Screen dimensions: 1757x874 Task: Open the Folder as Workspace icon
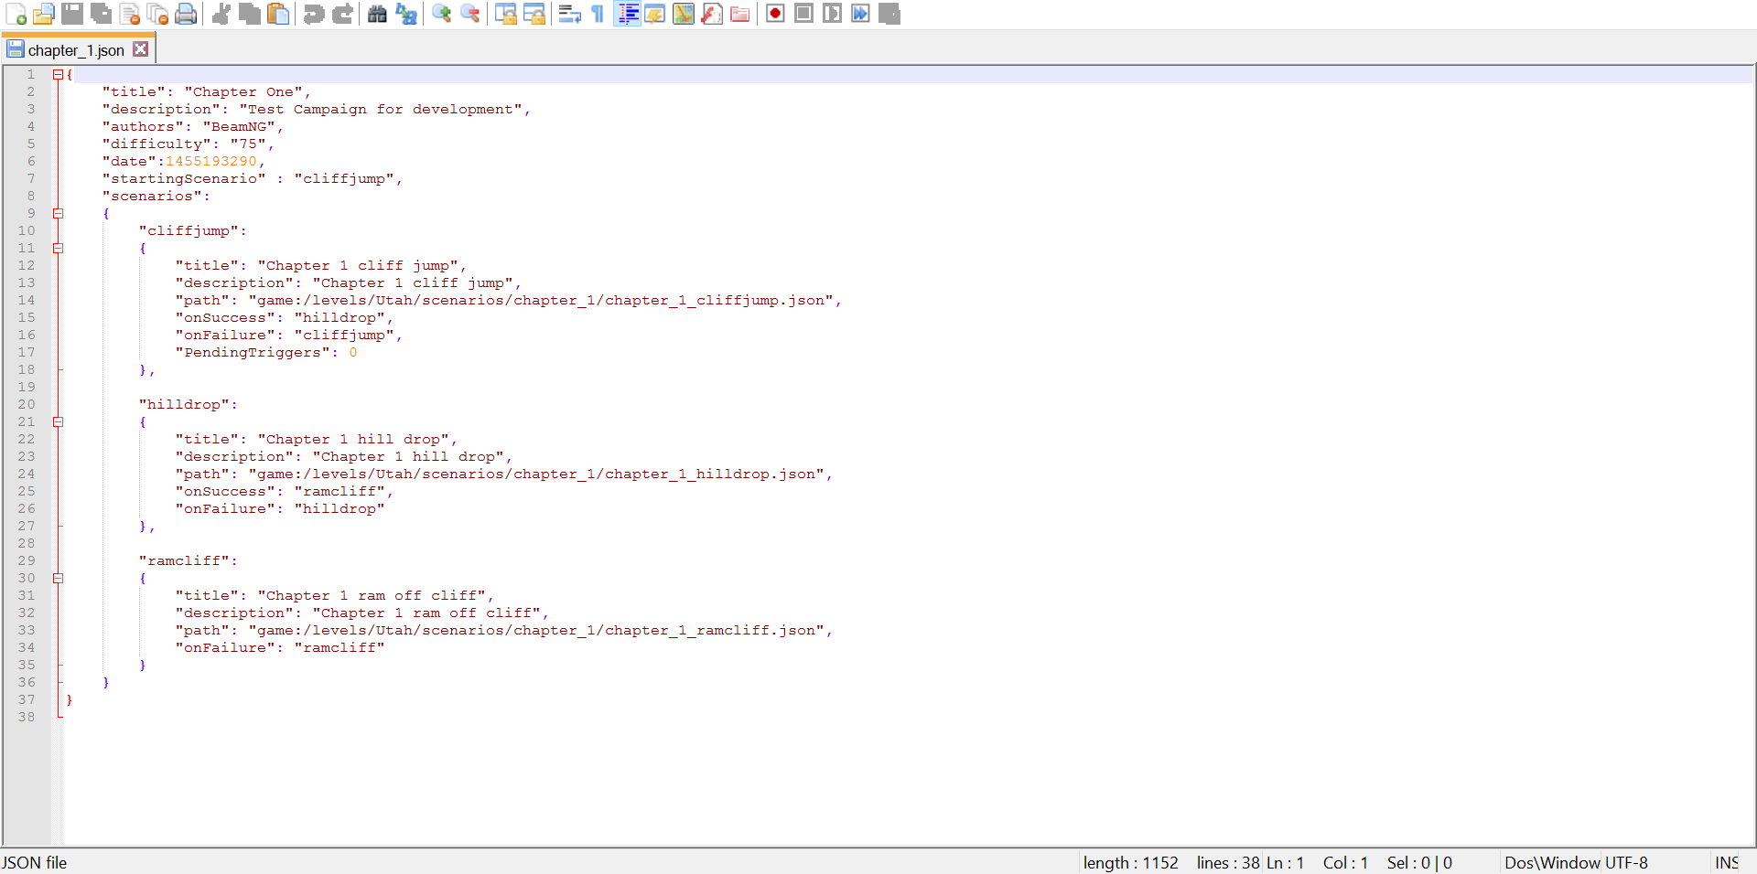point(740,14)
